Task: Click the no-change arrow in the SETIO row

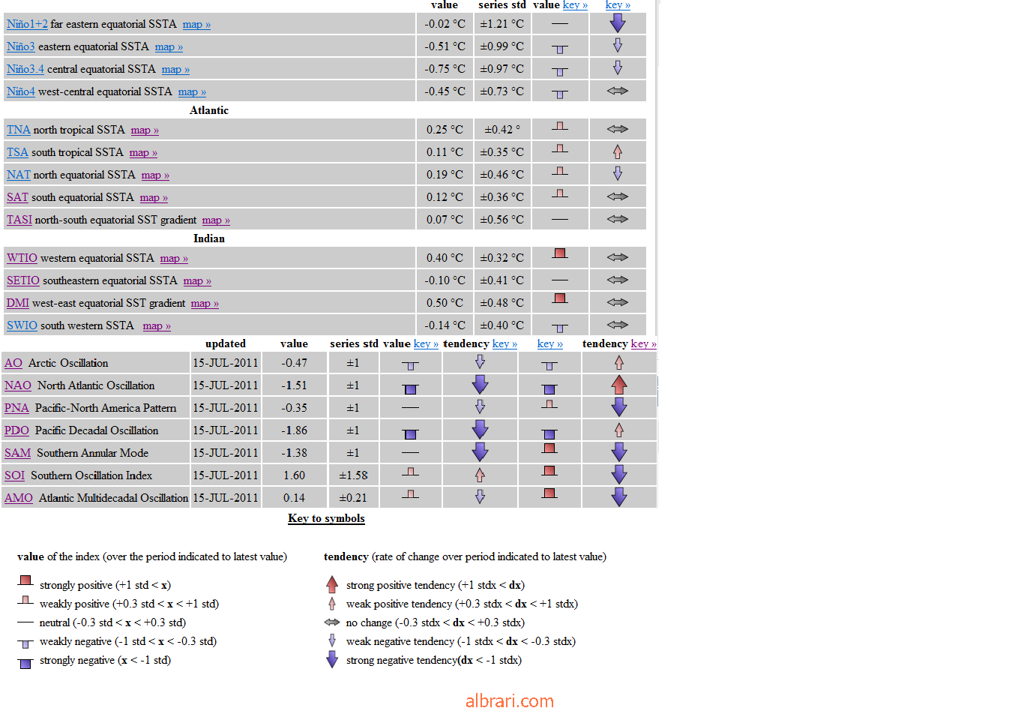Action: click(618, 280)
